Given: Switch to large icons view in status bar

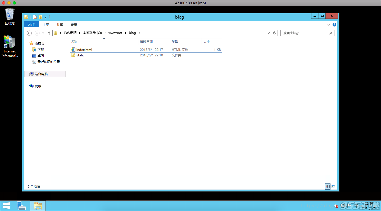Looking at the screenshot, I should [333, 186].
